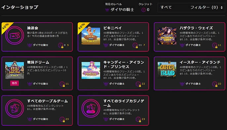
Task: Open the キャンディー・アイランド・プリンセス title
Action: pyautogui.click(x=124, y=65)
